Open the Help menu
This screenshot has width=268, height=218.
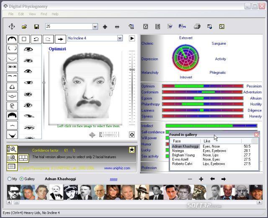[x=55, y=14]
